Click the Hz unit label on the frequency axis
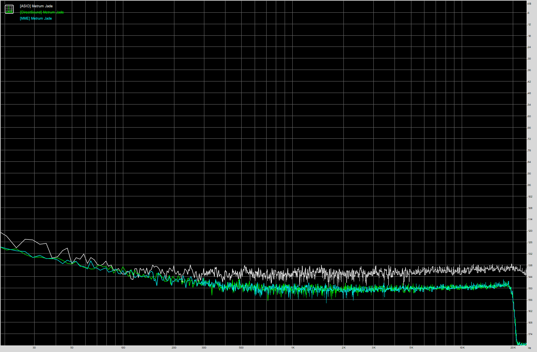 529,348
